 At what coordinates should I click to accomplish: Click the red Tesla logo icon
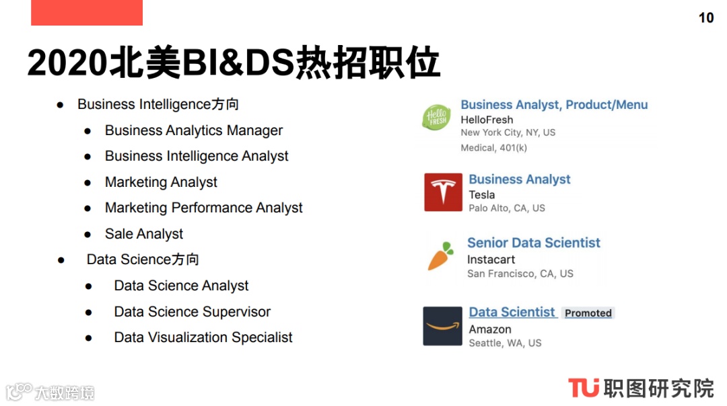pyautogui.click(x=443, y=192)
